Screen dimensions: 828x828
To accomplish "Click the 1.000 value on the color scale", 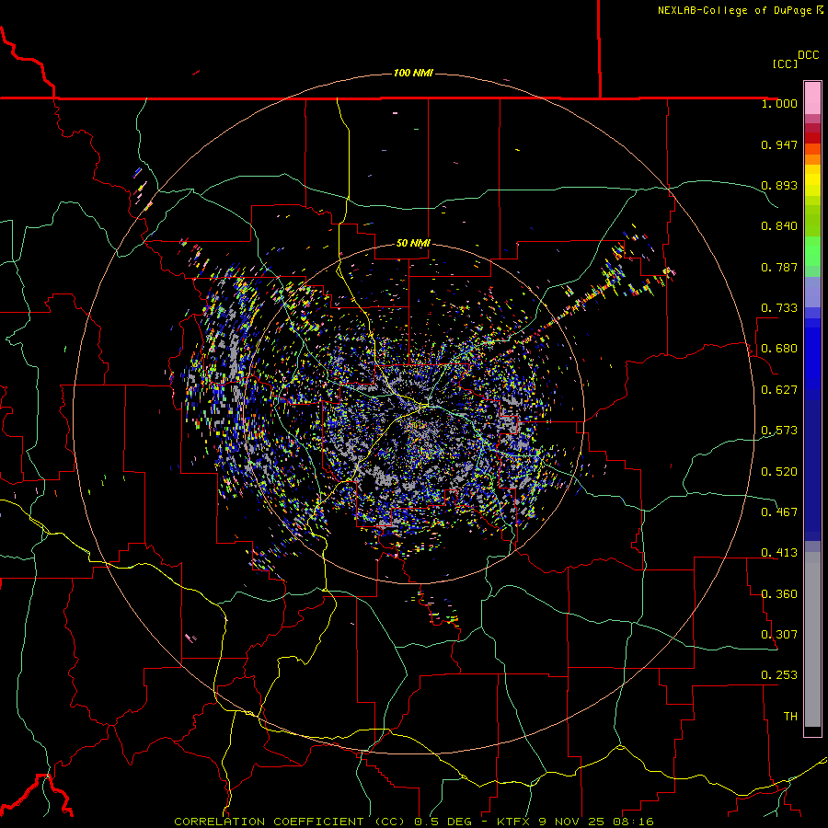I will [779, 103].
